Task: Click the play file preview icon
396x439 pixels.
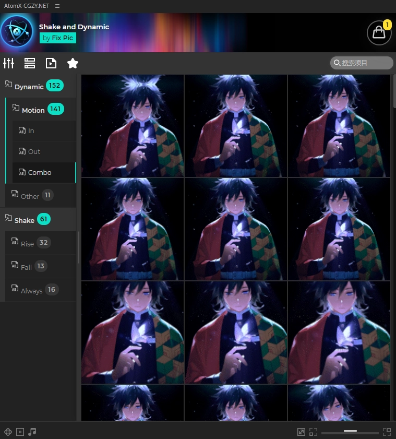Action: (51, 63)
